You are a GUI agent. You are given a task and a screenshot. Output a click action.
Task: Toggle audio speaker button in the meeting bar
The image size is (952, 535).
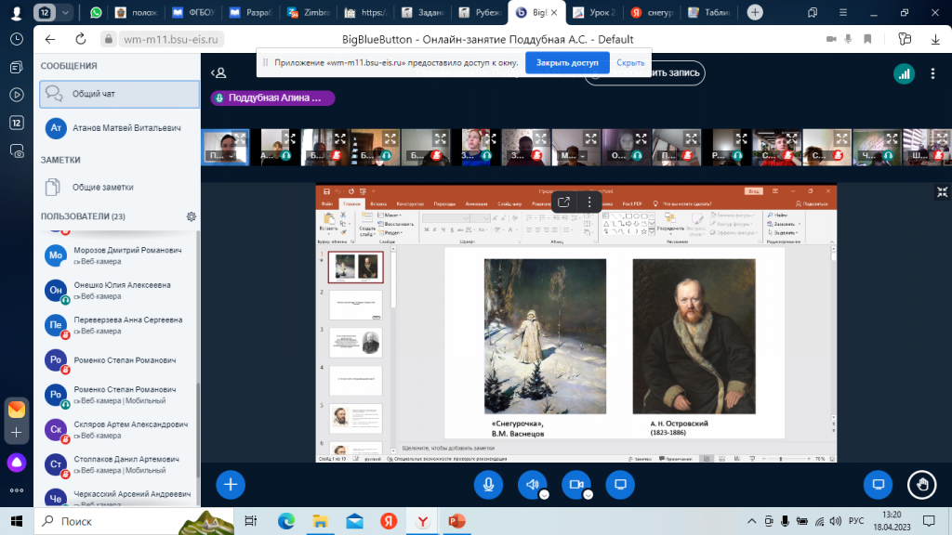point(532,485)
